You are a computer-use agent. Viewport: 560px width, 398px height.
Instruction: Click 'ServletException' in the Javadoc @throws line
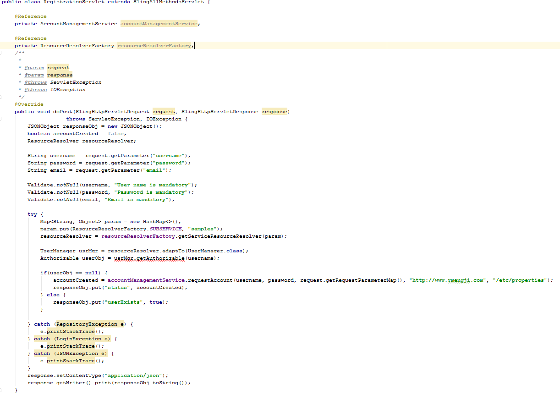(x=76, y=82)
